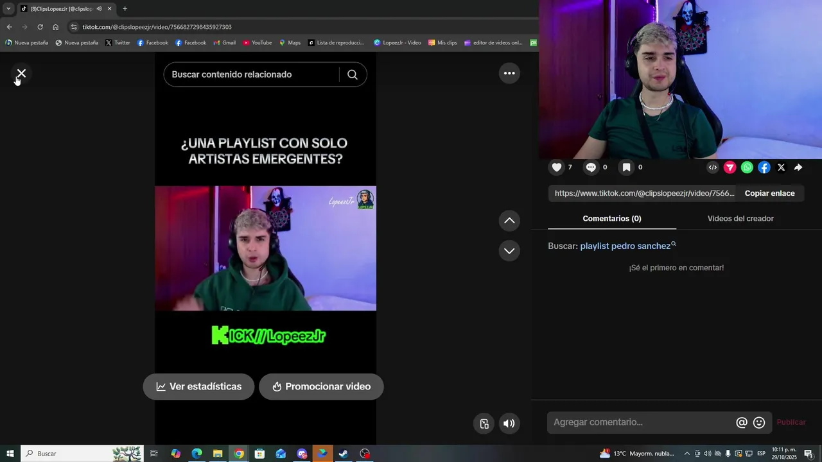
Task: Toggle the auto-scroll icon beside volume
Action: (484, 424)
